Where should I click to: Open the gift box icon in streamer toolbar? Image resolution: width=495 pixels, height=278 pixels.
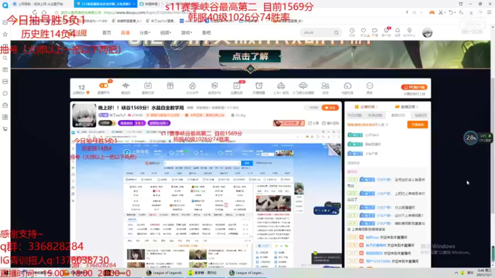(x=170, y=85)
